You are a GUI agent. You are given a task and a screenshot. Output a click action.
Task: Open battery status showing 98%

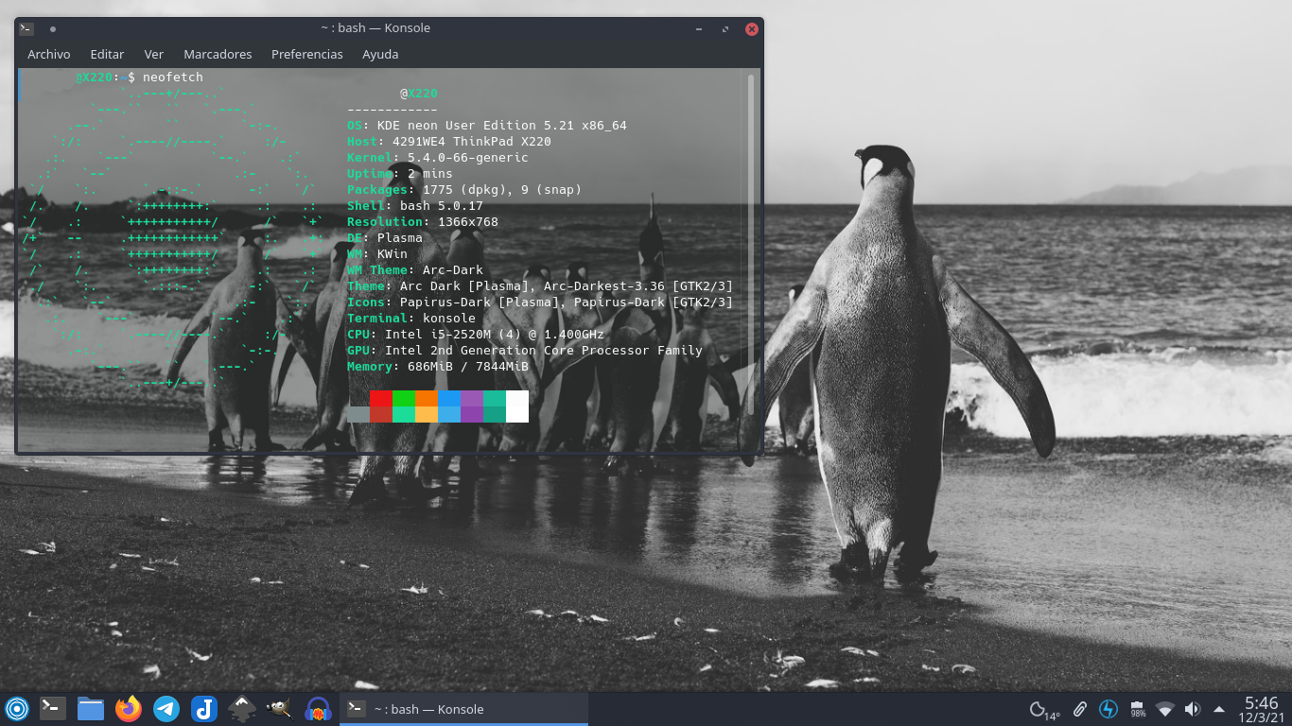tap(1138, 709)
